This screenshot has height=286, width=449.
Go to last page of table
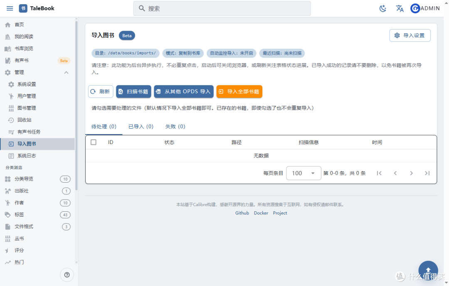point(427,173)
